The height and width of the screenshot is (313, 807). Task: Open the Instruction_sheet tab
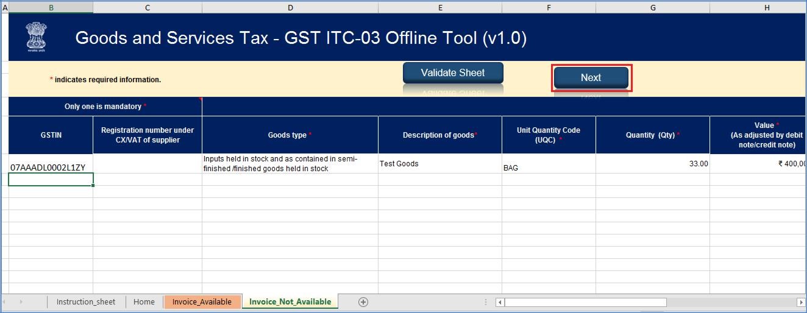click(x=86, y=301)
